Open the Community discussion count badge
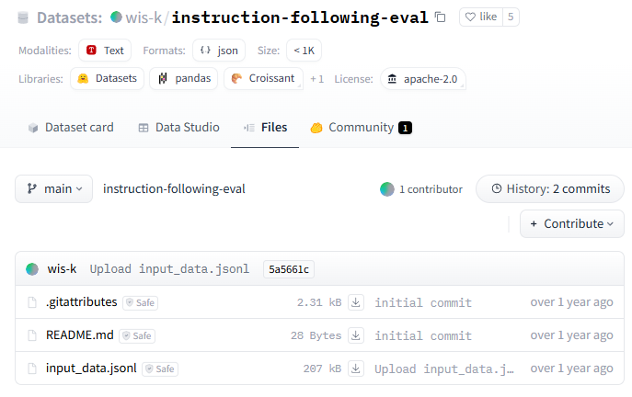This screenshot has width=632, height=397. tap(405, 128)
